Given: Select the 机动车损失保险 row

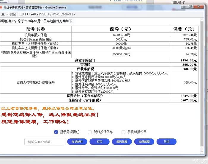Looking at the screenshot, I should click(36, 35).
